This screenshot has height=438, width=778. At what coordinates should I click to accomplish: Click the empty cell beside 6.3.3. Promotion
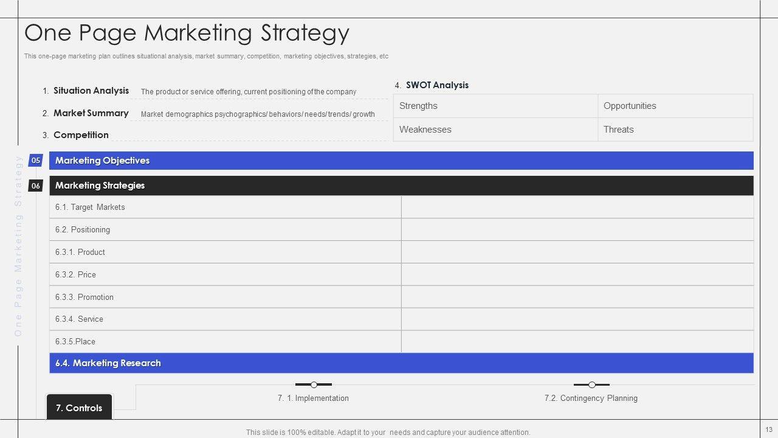(577, 297)
